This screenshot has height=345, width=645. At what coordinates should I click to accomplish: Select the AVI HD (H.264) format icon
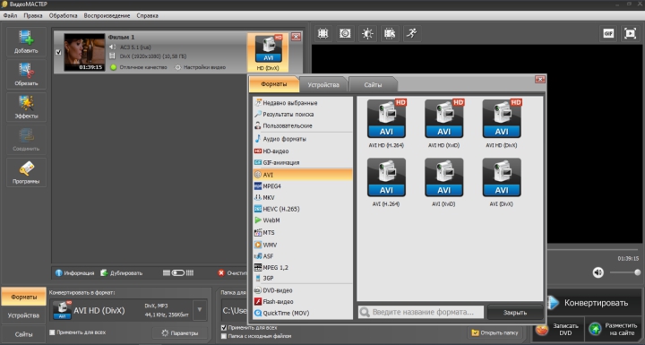click(x=386, y=119)
